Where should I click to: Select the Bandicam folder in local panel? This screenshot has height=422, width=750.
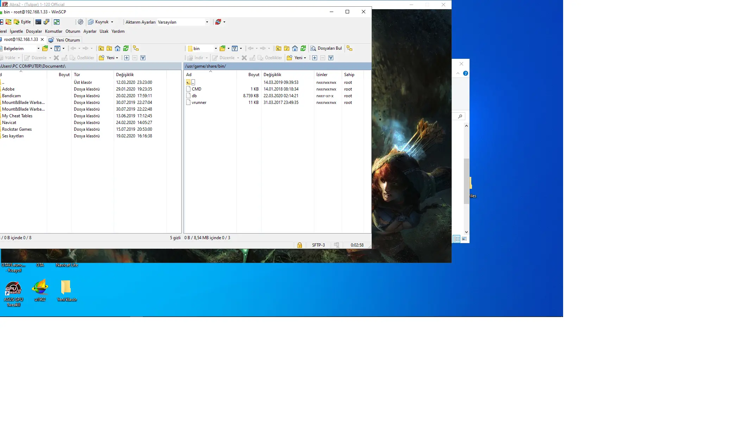[x=11, y=96]
